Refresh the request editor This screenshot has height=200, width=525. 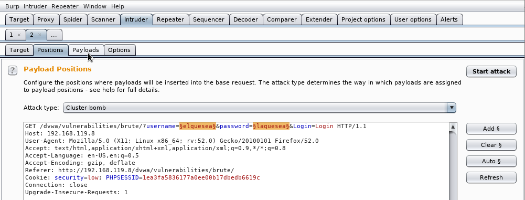(491, 177)
